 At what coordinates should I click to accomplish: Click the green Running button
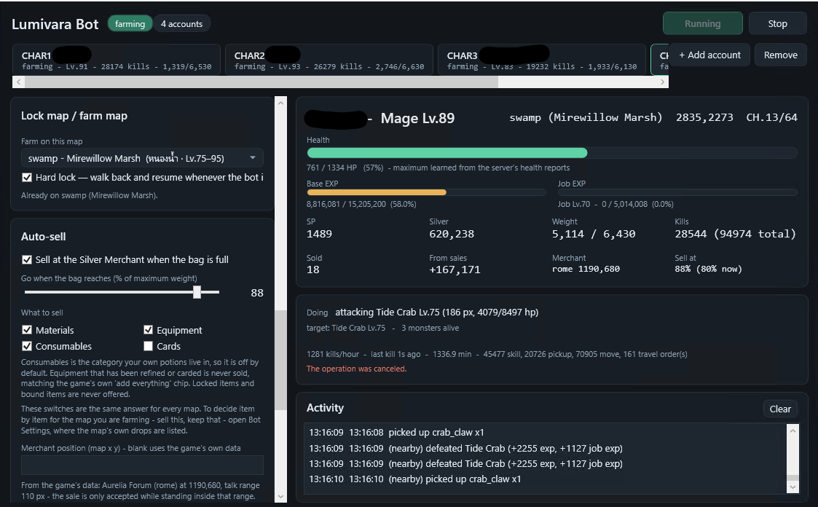coord(703,23)
